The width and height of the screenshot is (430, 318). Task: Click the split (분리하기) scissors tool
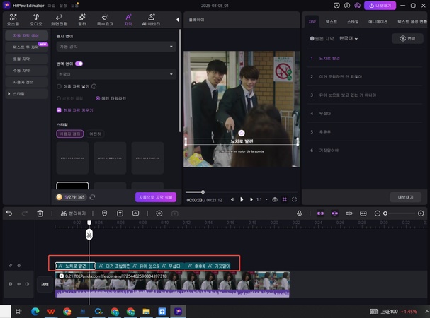click(73, 213)
